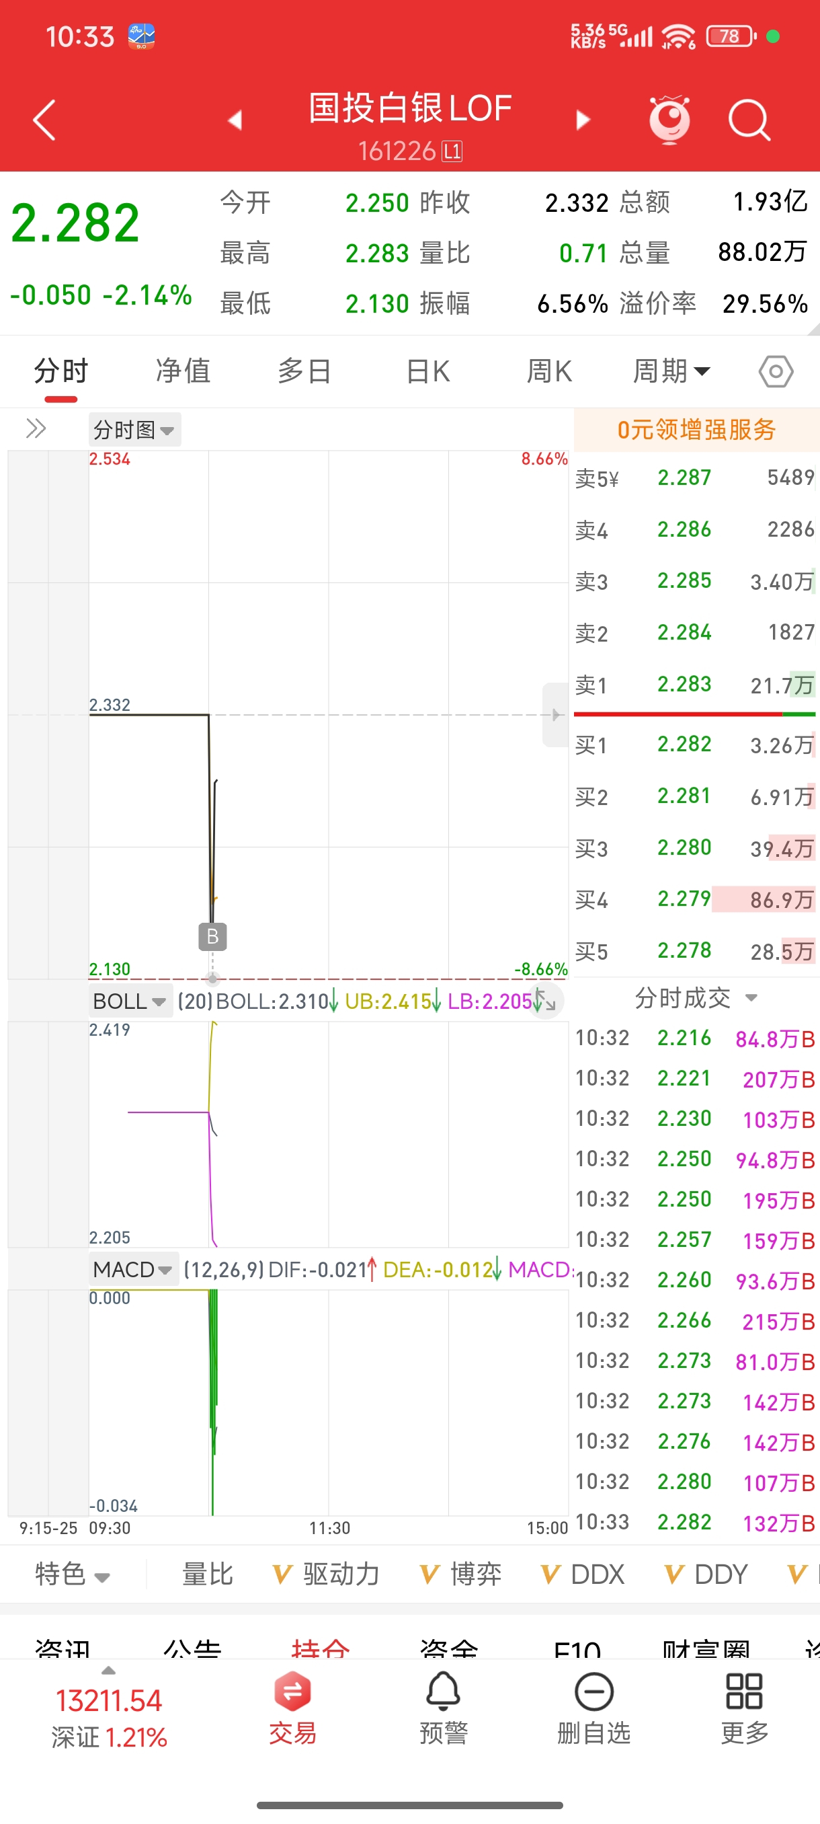The image size is (820, 1824).
Task: Select the 日K tab
Action: [427, 371]
